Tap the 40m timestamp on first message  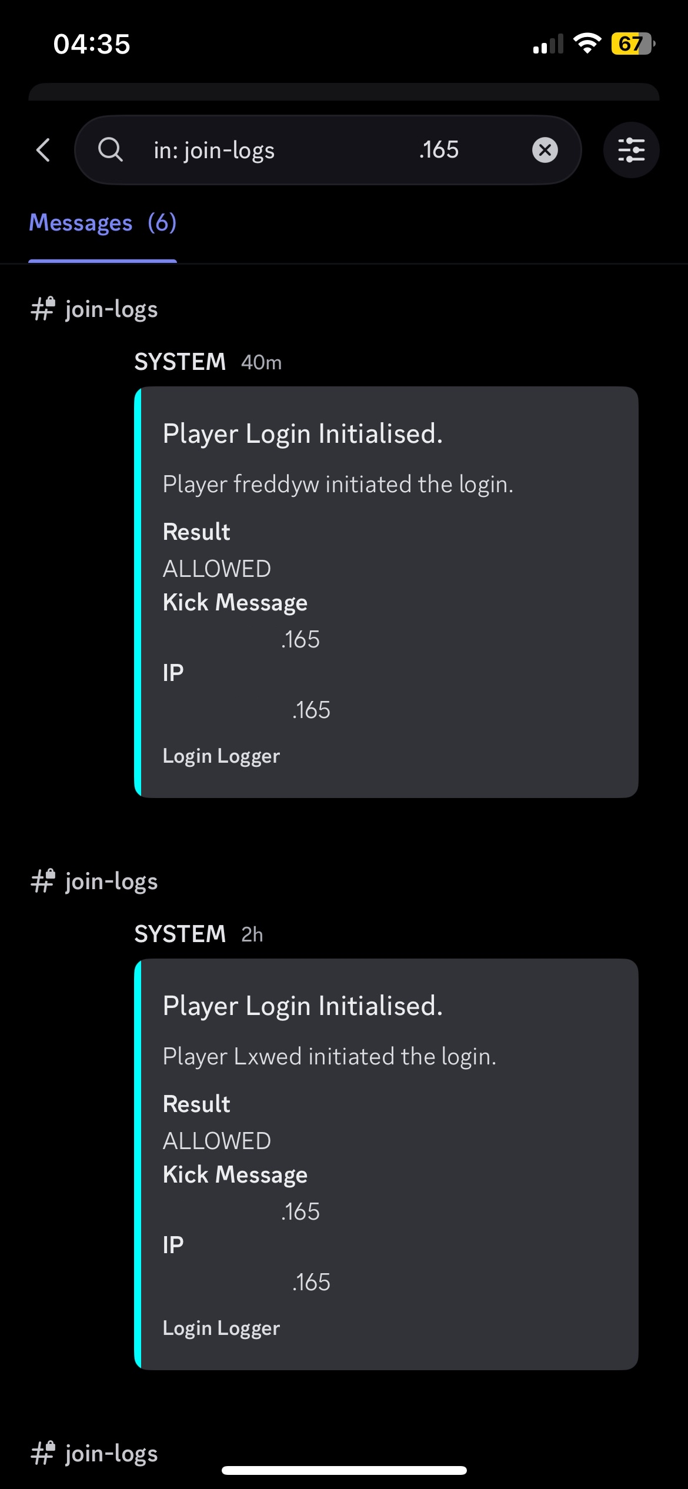[x=261, y=363]
